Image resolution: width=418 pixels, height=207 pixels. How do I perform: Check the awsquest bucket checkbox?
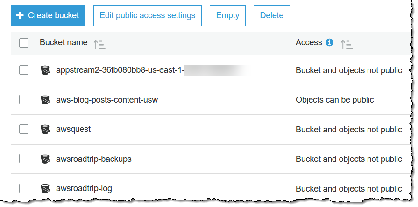24,129
